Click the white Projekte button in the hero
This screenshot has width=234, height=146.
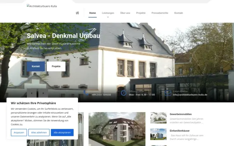click(56, 66)
